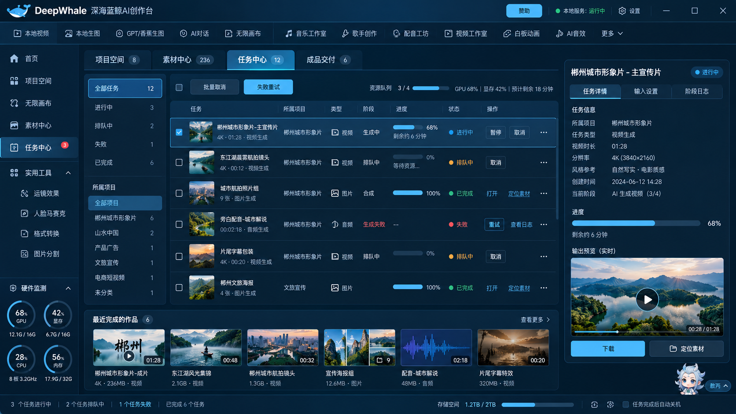Open 查看更多 for recent works
This screenshot has width=736, height=414.
535,320
